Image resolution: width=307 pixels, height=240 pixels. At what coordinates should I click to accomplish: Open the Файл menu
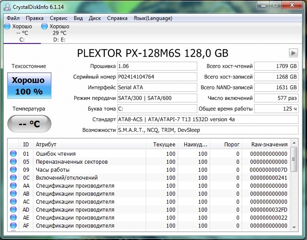[13, 18]
